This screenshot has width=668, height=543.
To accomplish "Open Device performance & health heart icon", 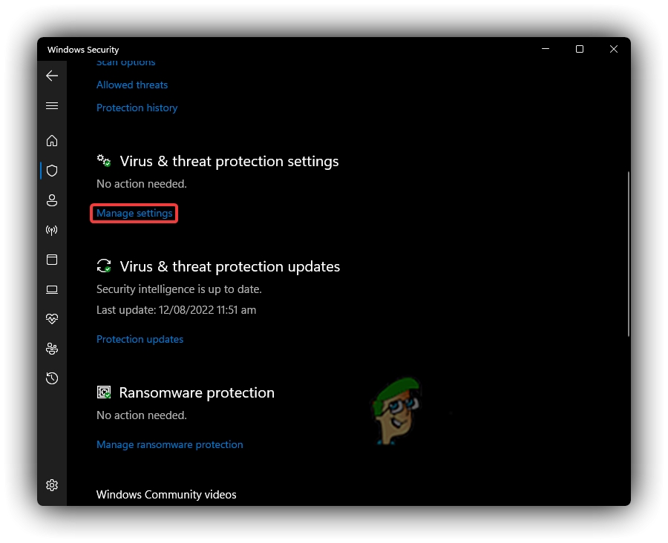I will 52,319.
